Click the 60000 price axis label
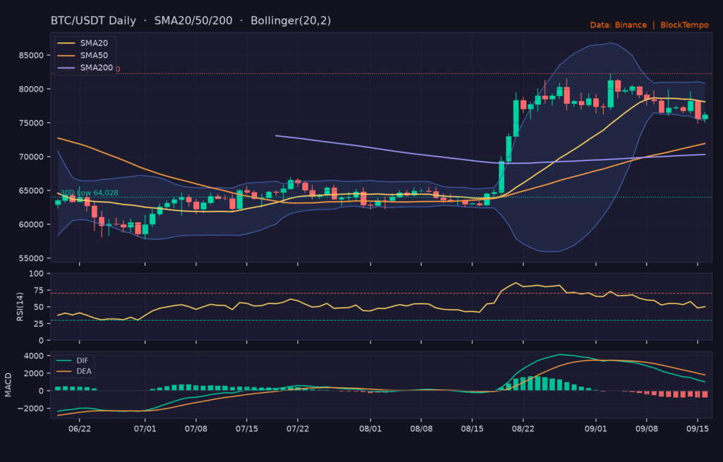This screenshot has height=462, width=723. [x=31, y=224]
